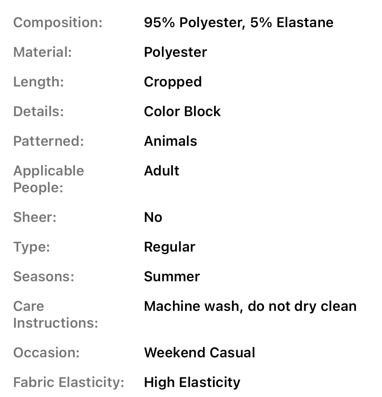Select the "Animals" pattern value

click(x=170, y=141)
